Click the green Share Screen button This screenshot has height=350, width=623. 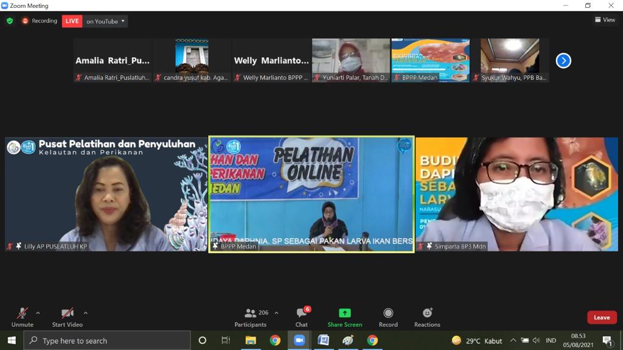344,317
